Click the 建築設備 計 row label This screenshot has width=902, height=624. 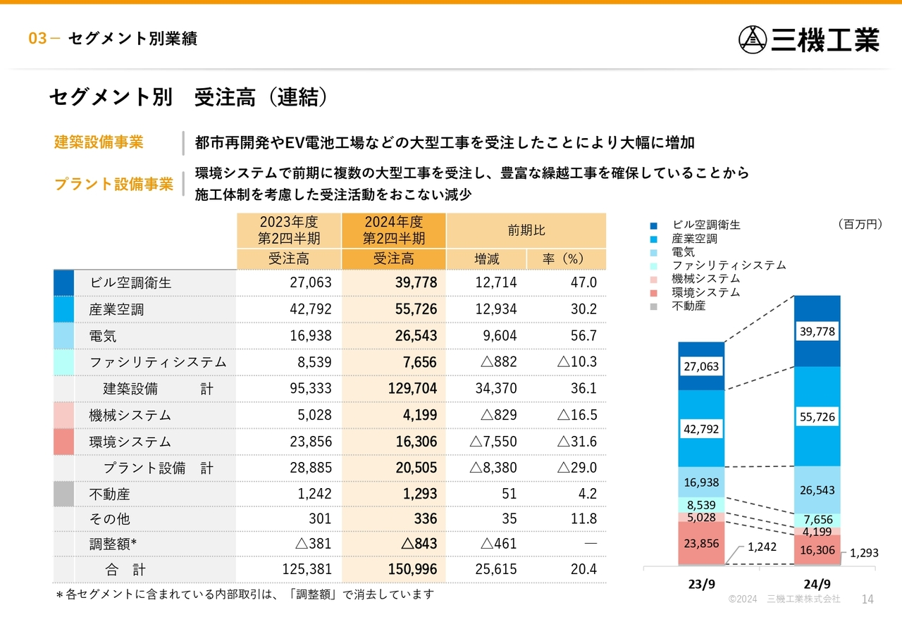pyautogui.click(x=158, y=389)
